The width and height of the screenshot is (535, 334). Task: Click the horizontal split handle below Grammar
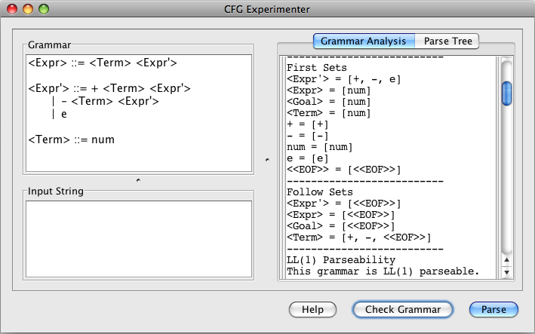(x=138, y=180)
